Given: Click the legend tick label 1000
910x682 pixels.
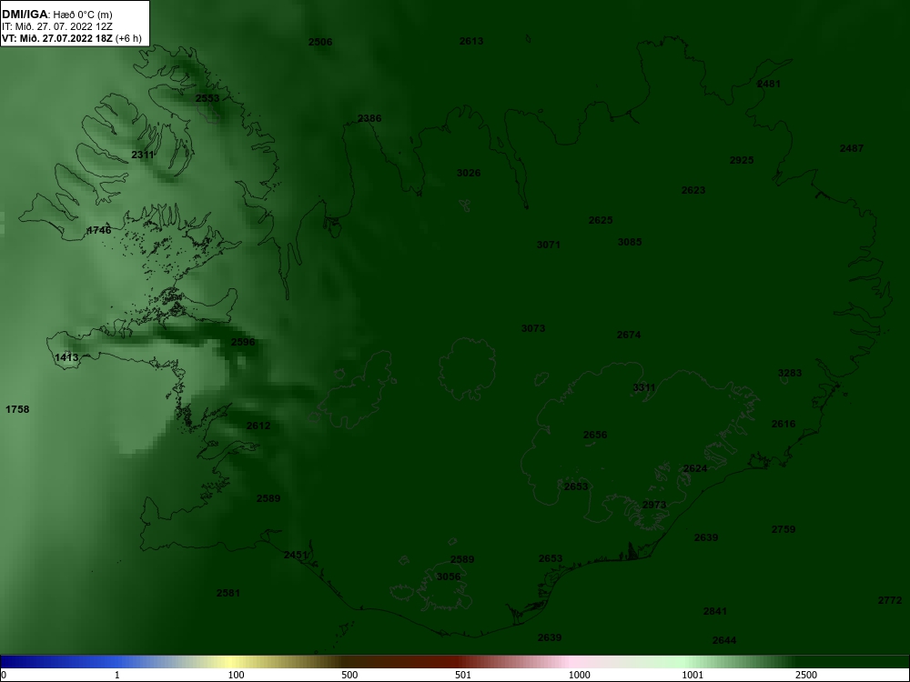Looking at the screenshot, I should [579, 675].
